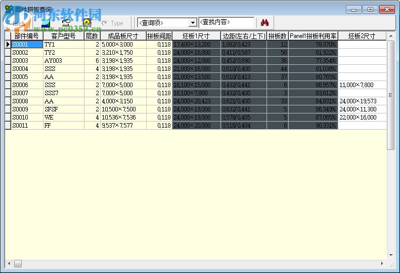Click finished size 5,000×3,000 cell
This screenshot has width=400, height=273.
click(123, 44)
